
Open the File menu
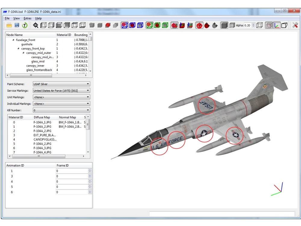7,18
